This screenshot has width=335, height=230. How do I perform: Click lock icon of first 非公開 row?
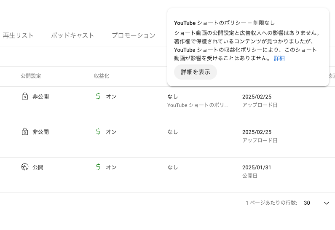(x=25, y=96)
